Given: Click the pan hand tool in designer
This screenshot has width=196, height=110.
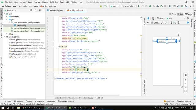Looking at the screenshot, I should click(x=186, y=75).
